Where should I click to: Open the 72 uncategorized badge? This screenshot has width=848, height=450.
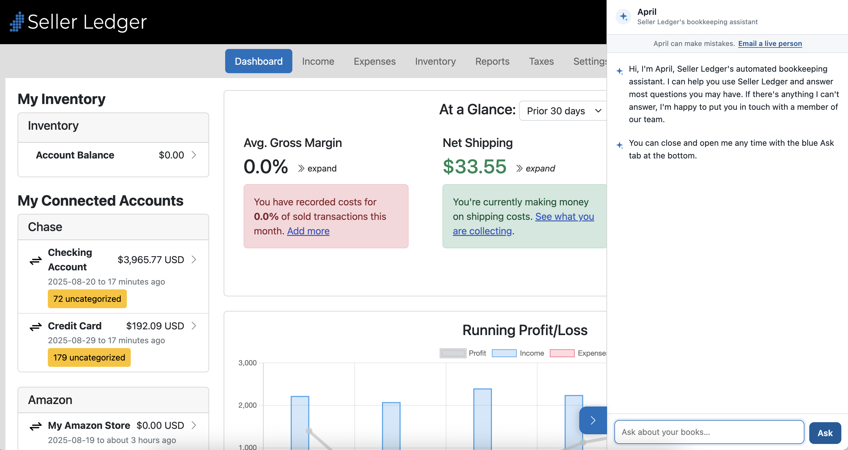tap(87, 299)
